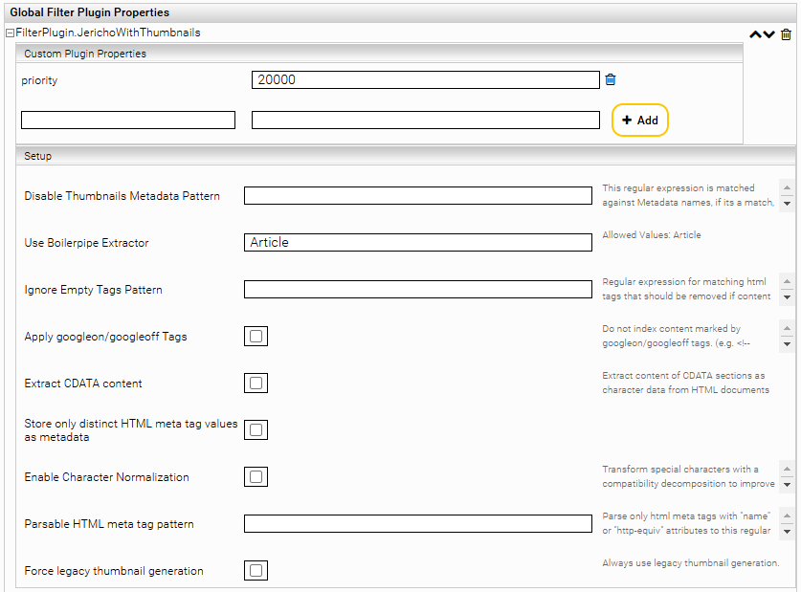Click the new property value field
The height and width of the screenshot is (592, 801).
[x=426, y=121]
